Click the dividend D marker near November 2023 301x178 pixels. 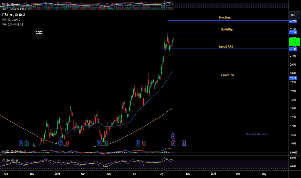pyautogui.click(x=21, y=143)
